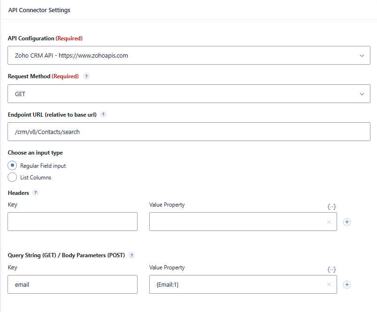Click the empty Headers Key field
Screen dimensions: 377x312
click(x=72, y=222)
